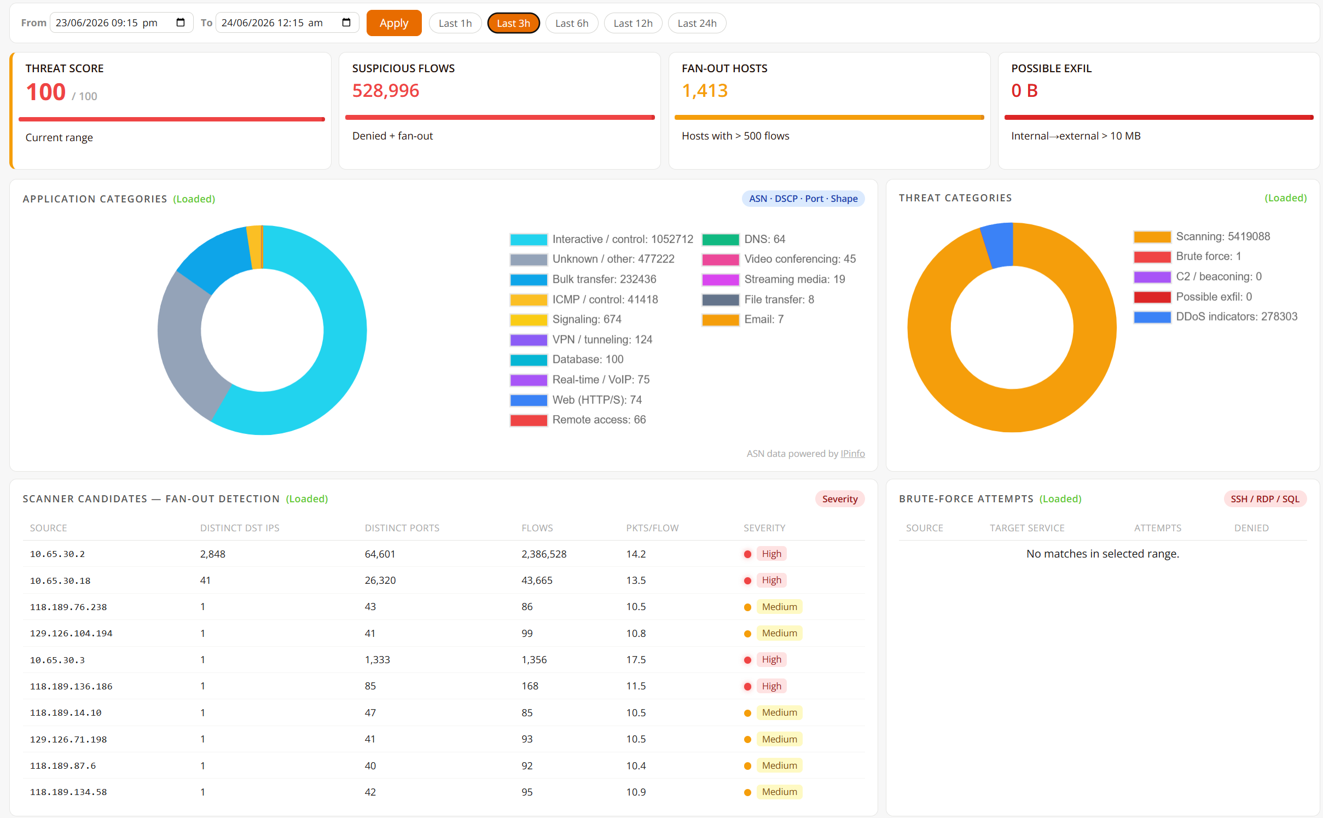Screen dimensions: 1323x818
Task: Open calendar picker in To date field
Action: click(346, 22)
